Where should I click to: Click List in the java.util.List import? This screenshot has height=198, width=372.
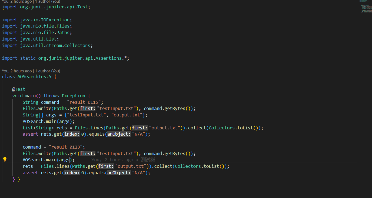click(51, 39)
